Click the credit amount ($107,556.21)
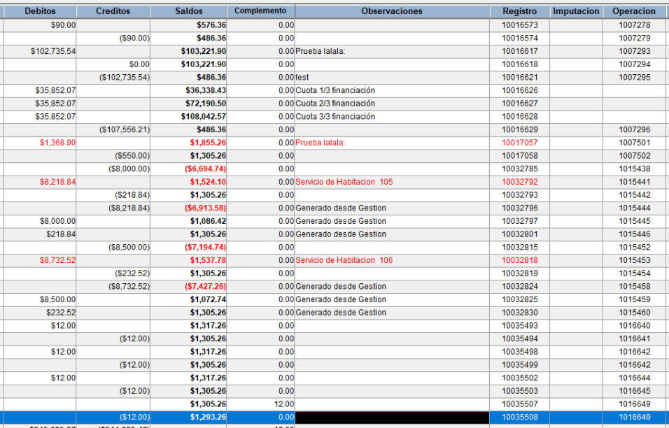Screen dimensions: 669x428 [124, 129]
